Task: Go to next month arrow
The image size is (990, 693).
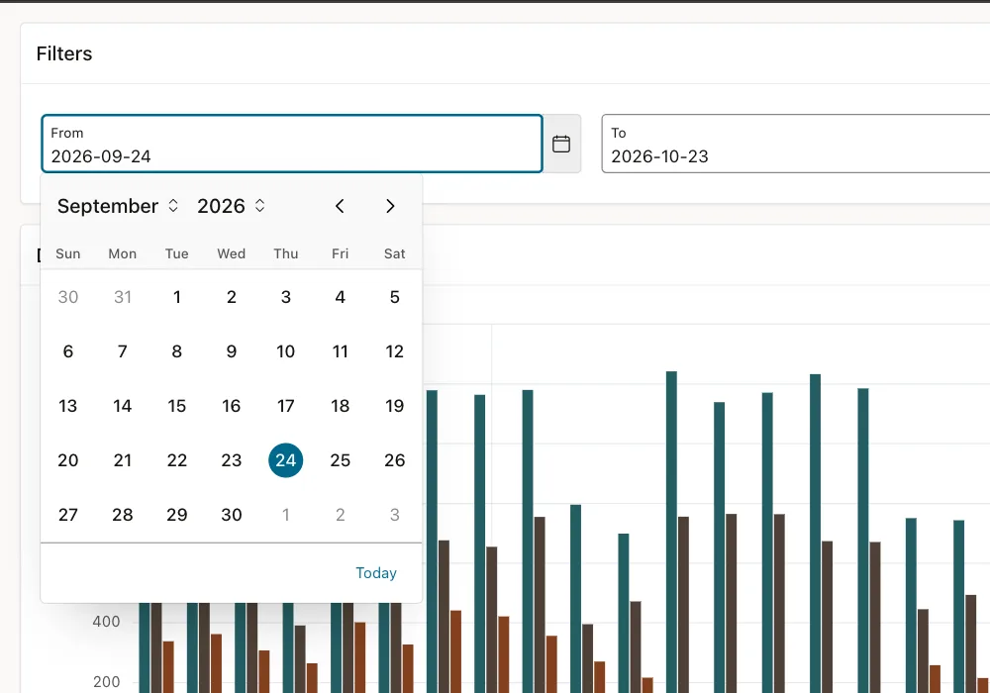Action: 390,206
